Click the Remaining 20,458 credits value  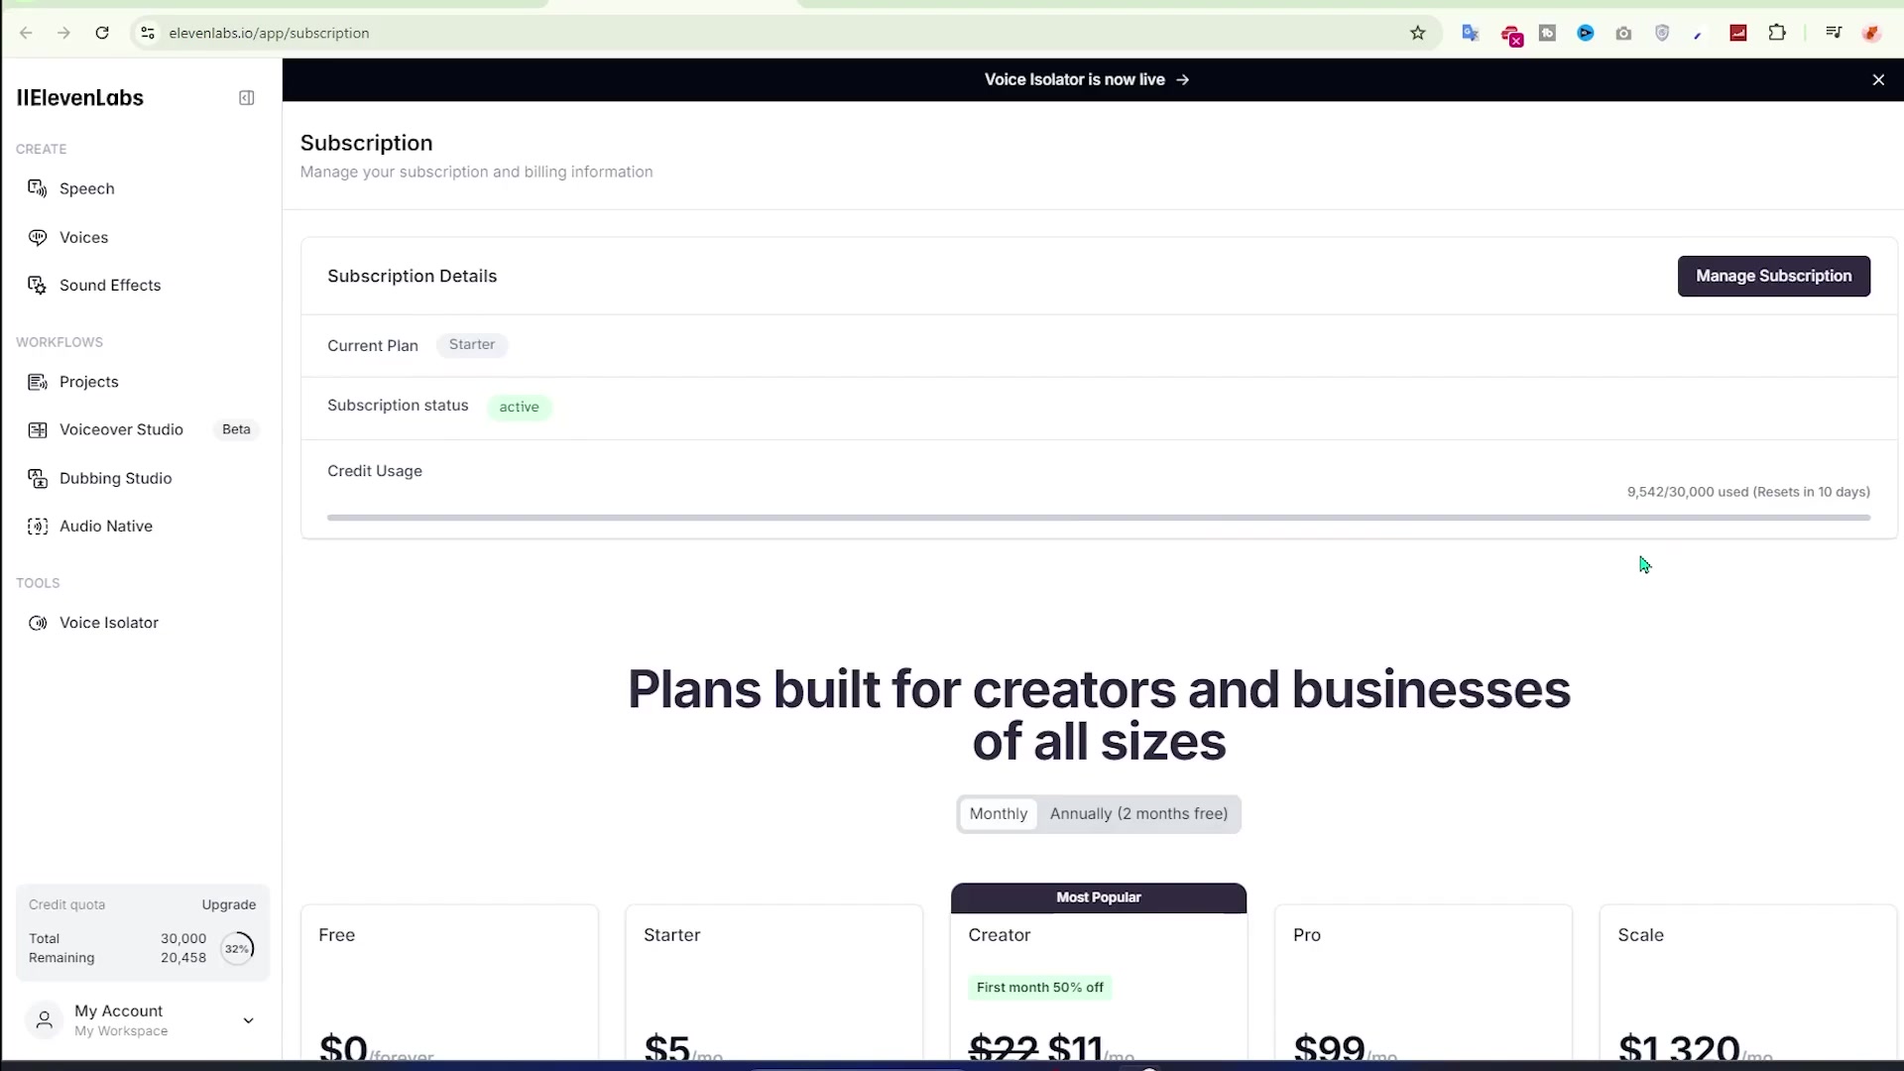tap(183, 958)
